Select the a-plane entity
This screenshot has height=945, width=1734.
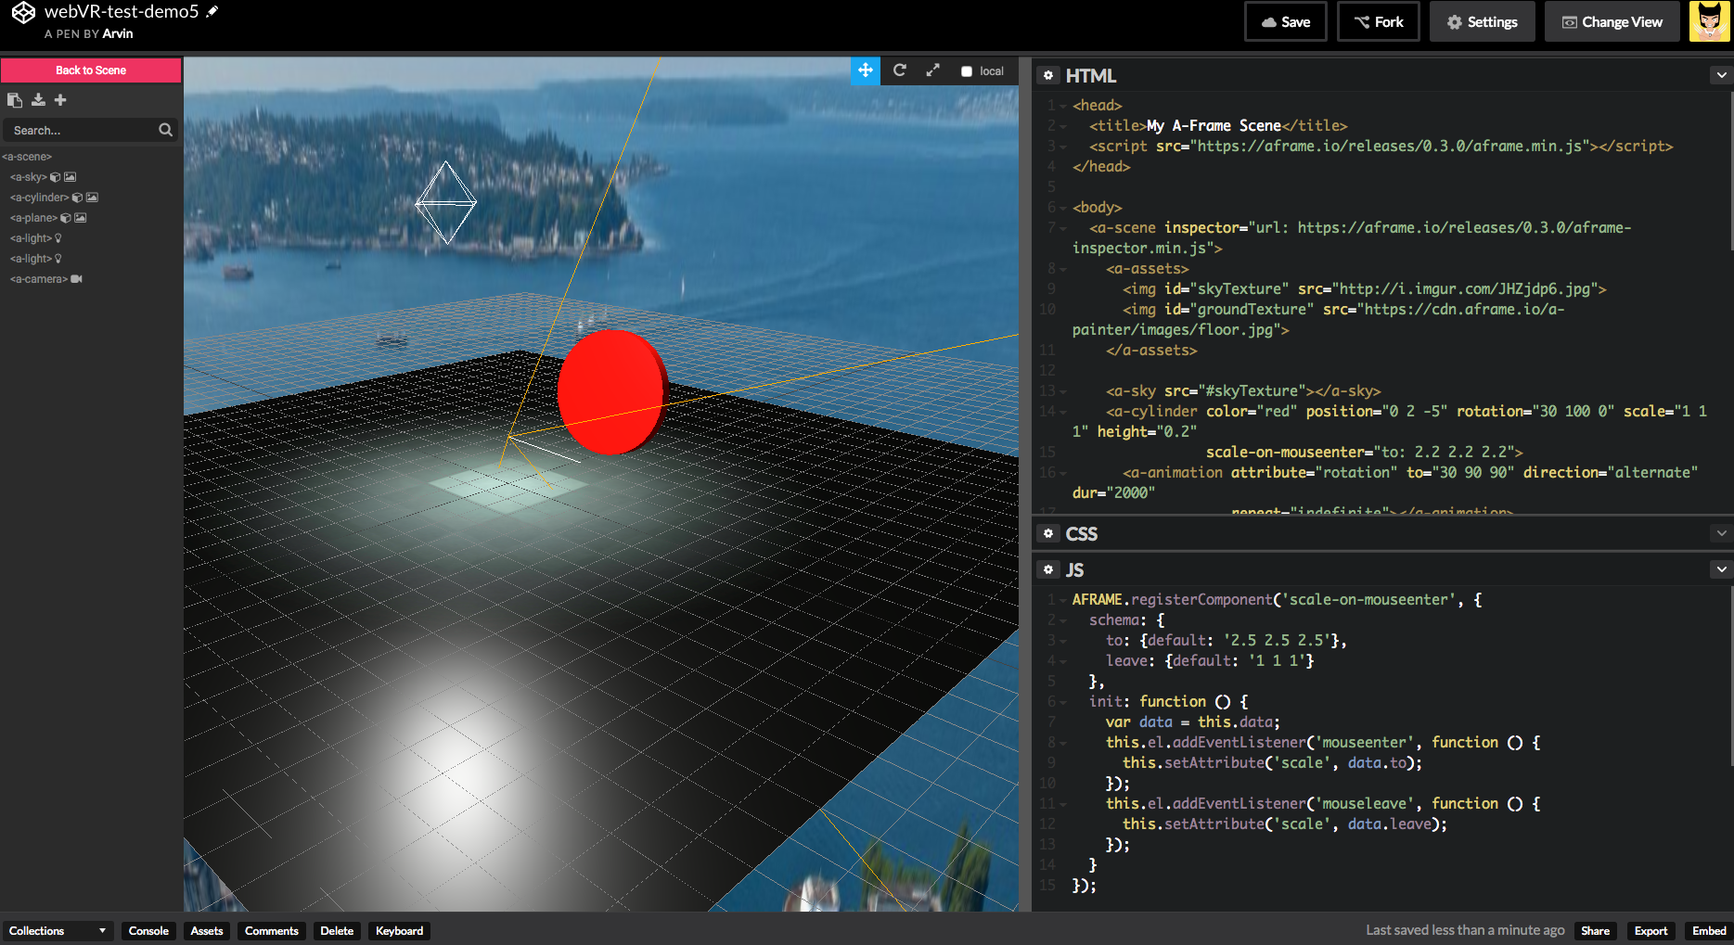coord(33,218)
